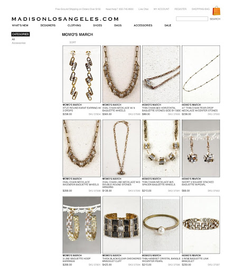Image resolution: width=232 pixels, height=271 pixels.
Task: Click the Register link
Action: click(x=180, y=9)
